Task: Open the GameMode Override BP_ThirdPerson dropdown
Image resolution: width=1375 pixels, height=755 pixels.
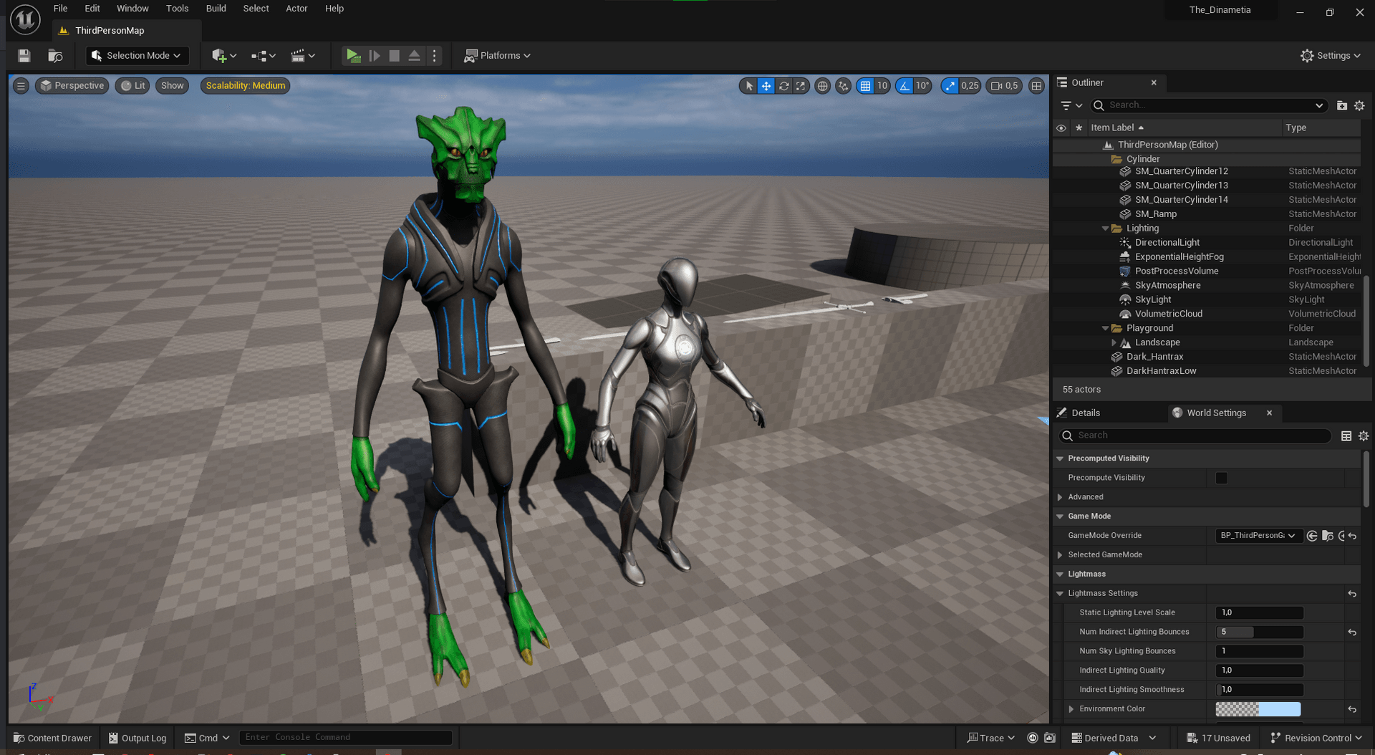Action: tap(1258, 536)
